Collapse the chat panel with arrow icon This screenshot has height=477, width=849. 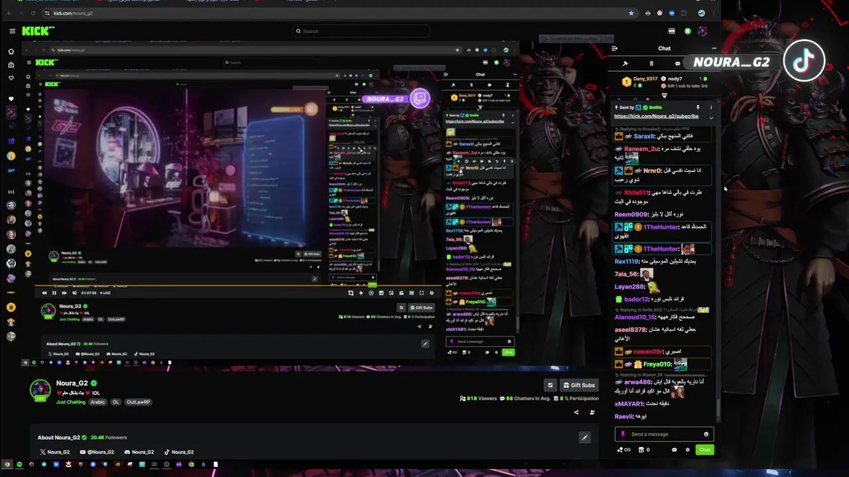click(x=614, y=48)
